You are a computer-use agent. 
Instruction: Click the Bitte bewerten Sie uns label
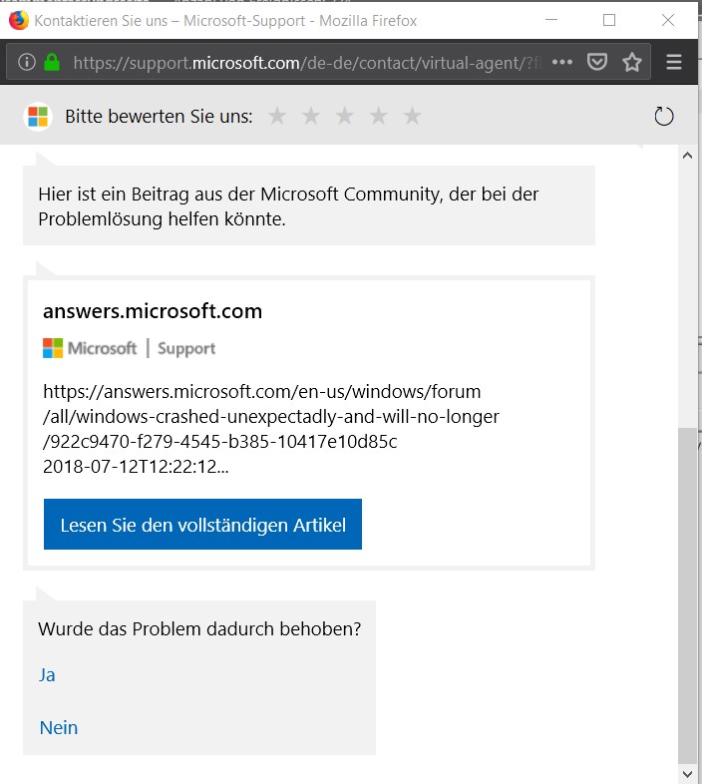[x=159, y=117]
